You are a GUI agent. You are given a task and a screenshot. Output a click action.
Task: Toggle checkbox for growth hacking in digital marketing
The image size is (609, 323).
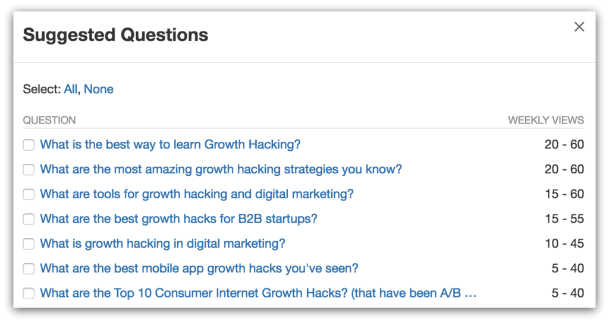point(29,244)
